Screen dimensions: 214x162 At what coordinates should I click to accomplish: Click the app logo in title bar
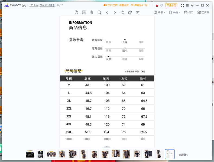pos(7,5)
